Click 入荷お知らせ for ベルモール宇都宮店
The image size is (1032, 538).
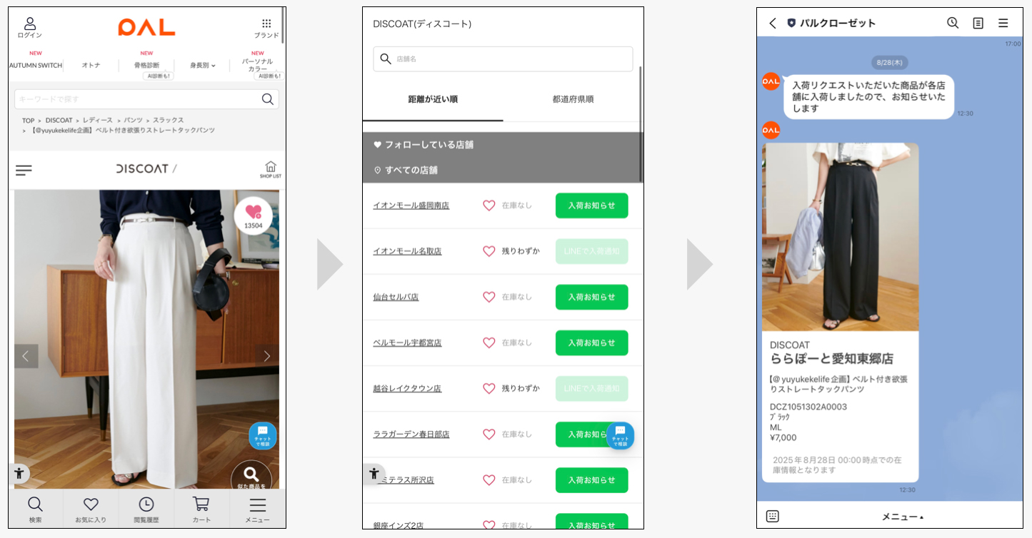point(592,342)
